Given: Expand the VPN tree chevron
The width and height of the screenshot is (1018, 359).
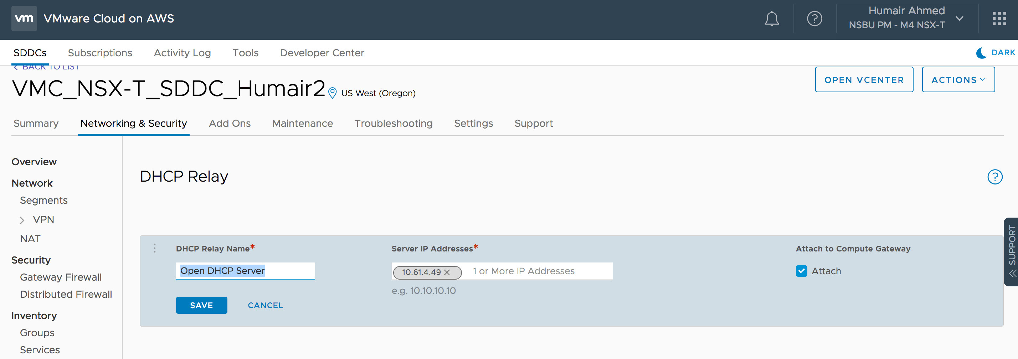Looking at the screenshot, I should tap(22, 220).
